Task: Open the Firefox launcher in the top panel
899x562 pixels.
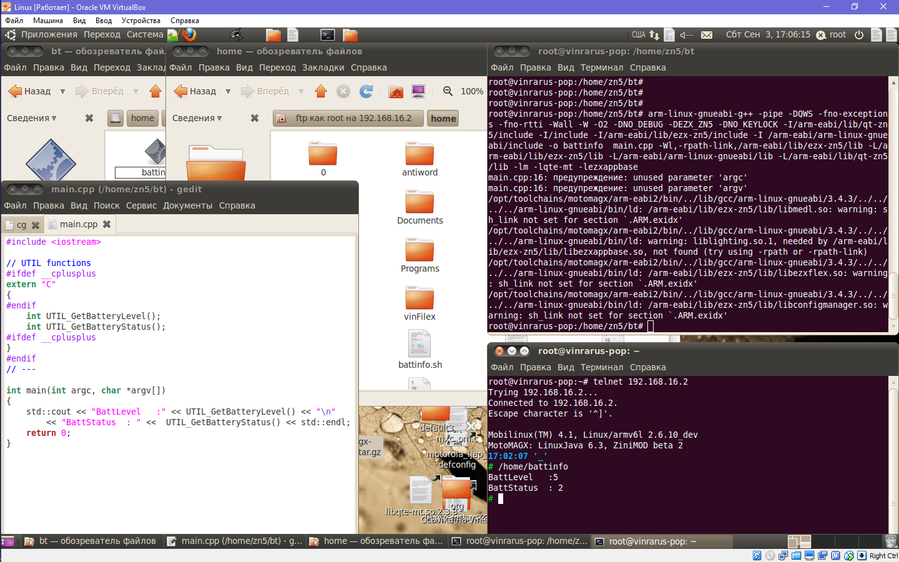Action: (189, 35)
